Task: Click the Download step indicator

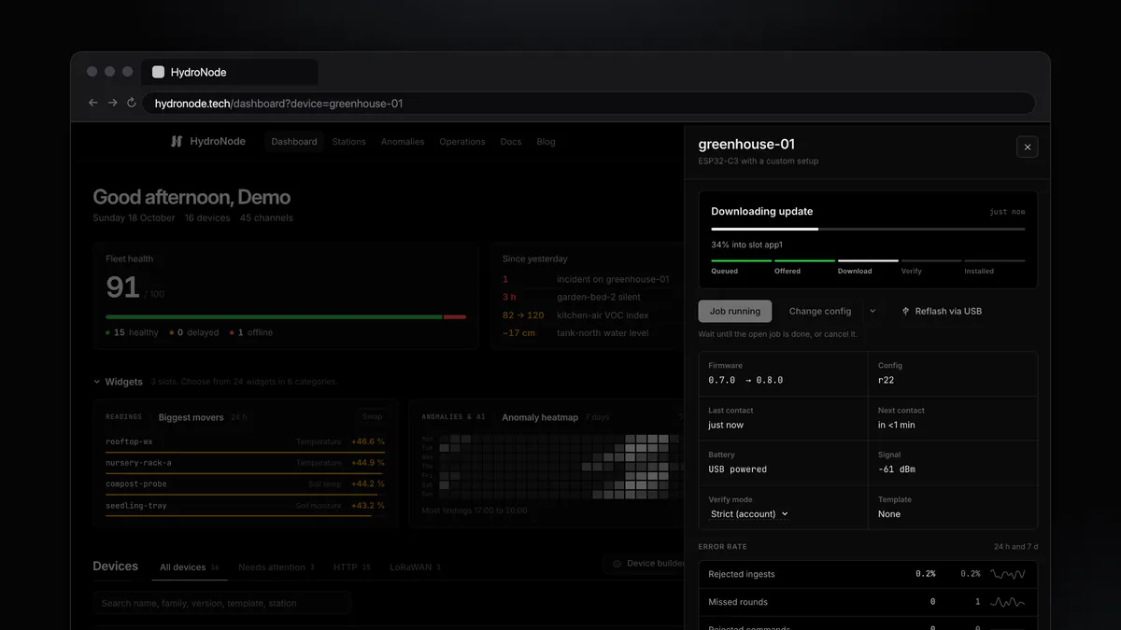Action: pyautogui.click(x=868, y=266)
